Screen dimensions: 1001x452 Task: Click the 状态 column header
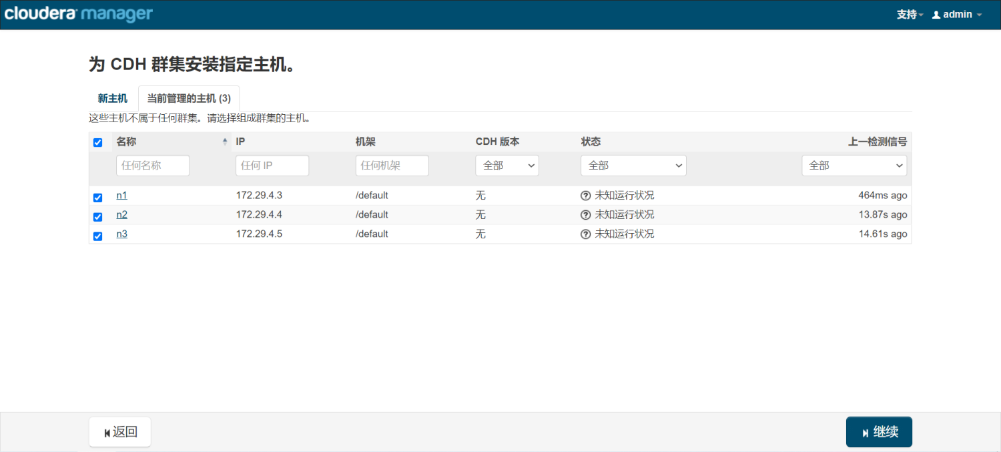[591, 142]
